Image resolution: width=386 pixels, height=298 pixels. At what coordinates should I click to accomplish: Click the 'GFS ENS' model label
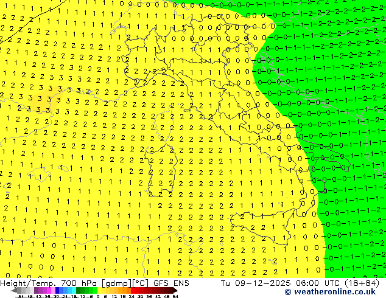click(x=171, y=283)
